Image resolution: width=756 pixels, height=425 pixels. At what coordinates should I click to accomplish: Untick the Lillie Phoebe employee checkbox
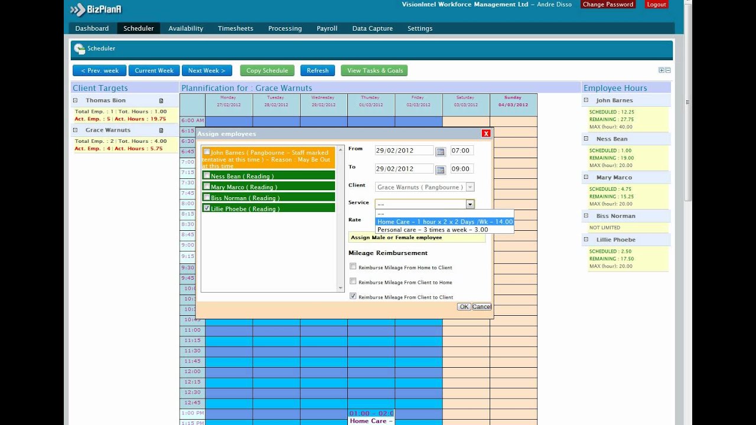[207, 208]
